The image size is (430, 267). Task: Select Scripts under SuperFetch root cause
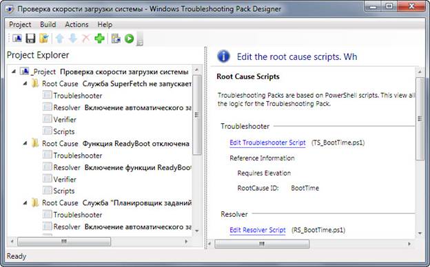point(64,131)
